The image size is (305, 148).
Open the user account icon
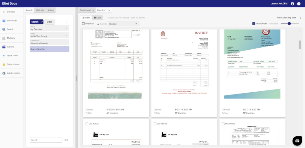click(292, 4)
